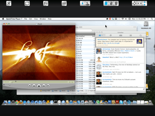Open the Echofon lists tab
Screen dimensions: 155x116
[131, 36]
